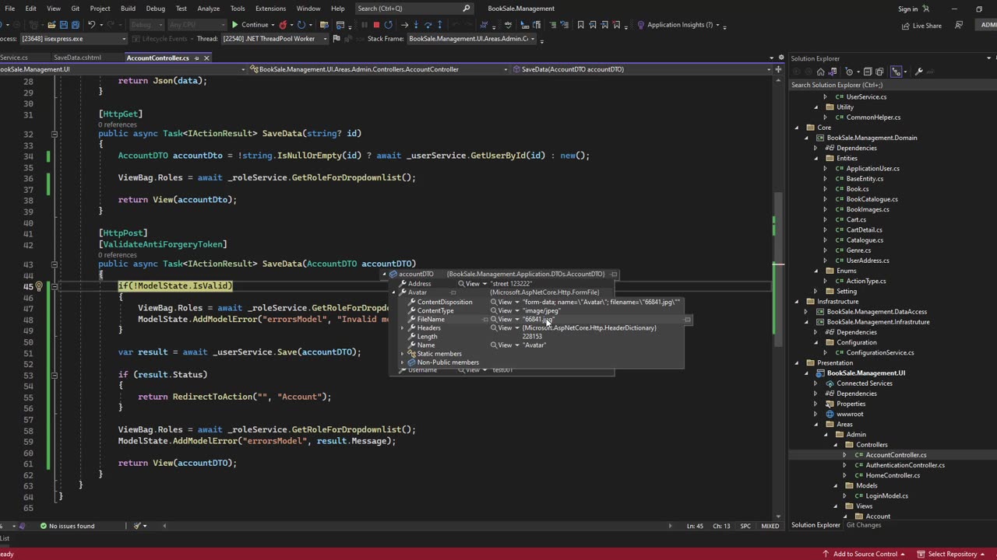Open the Build menu

128,9
